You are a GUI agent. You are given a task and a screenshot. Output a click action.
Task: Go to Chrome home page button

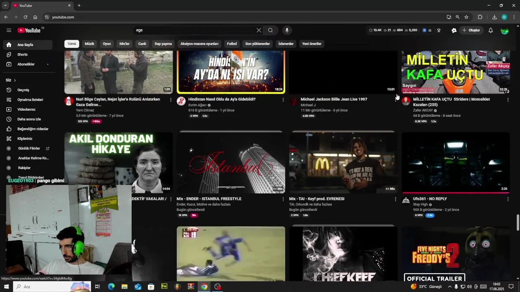35,17
